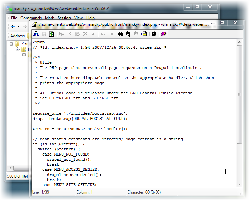Open the Session menu in WinSCP
Image resolution: width=249 pixels, height=200 pixels.
(64, 18)
